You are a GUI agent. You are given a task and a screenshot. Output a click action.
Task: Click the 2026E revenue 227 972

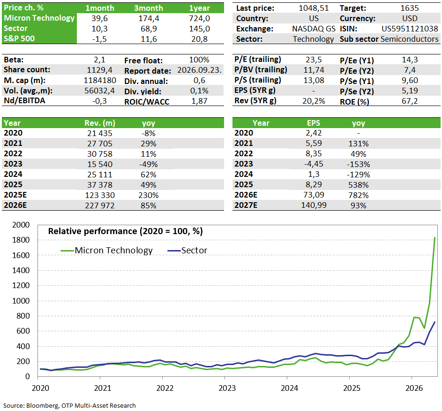click(x=100, y=205)
